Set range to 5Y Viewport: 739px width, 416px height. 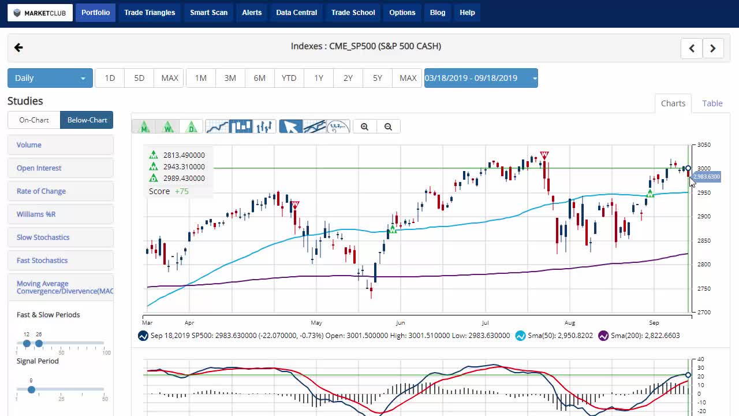[378, 78]
